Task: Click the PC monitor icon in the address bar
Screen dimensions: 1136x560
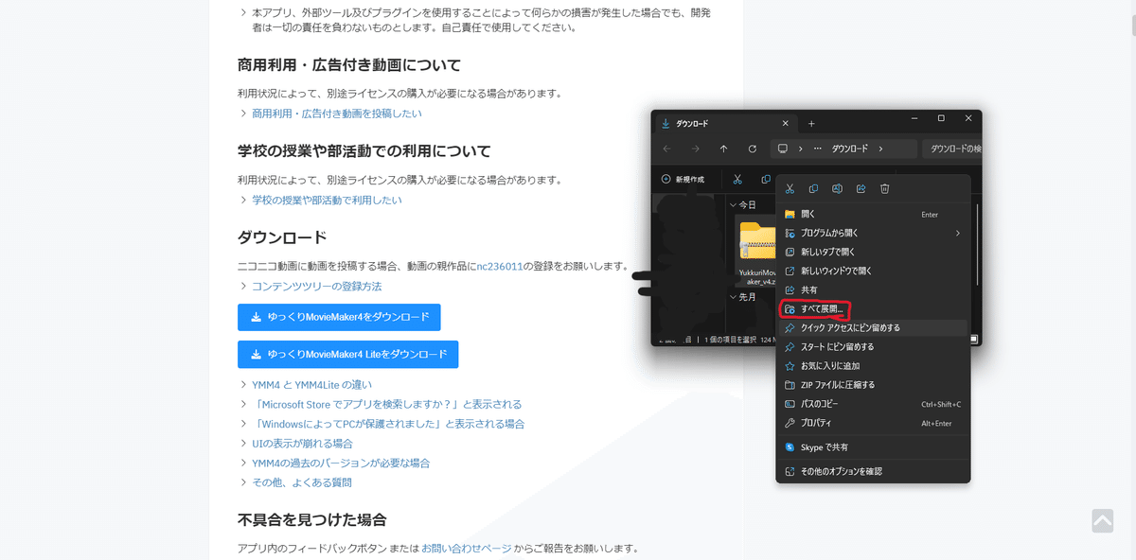Action: pyautogui.click(x=784, y=149)
